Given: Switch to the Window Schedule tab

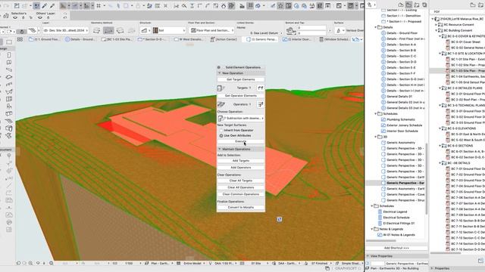Looking at the screenshot, I should point(334,39).
